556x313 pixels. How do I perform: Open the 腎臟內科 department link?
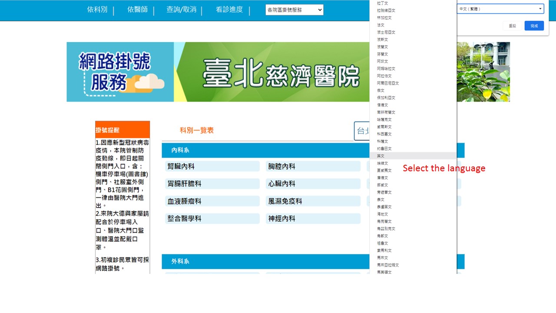click(x=212, y=166)
